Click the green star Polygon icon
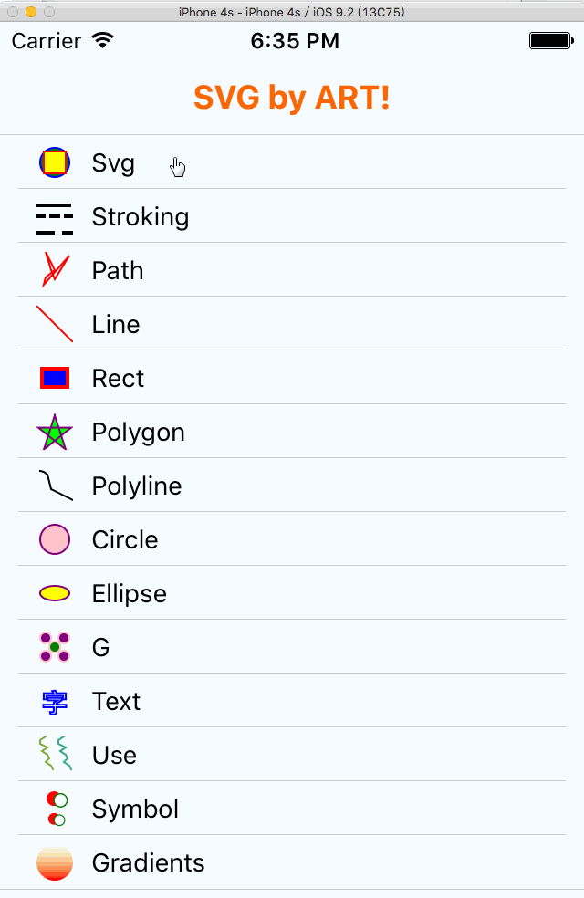 [55, 433]
